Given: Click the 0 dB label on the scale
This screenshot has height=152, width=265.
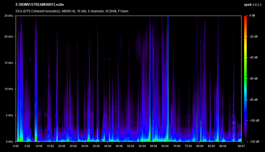Looking at the screenshot, I should 252,16.
